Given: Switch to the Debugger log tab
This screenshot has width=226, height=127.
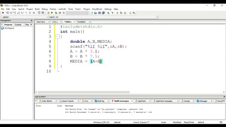Looking at the screenshot, I should pyautogui.click(x=203, y=101).
